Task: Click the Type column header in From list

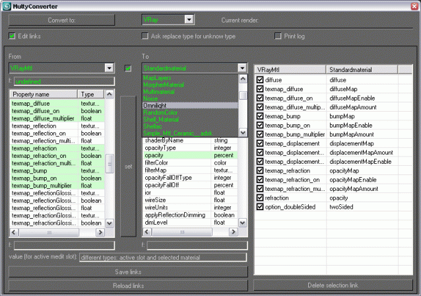Action: 91,94
